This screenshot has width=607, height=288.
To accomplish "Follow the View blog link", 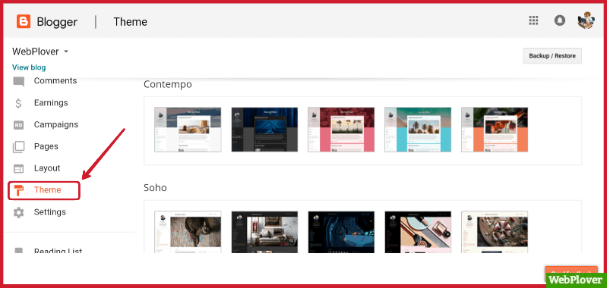I will point(29,67).
